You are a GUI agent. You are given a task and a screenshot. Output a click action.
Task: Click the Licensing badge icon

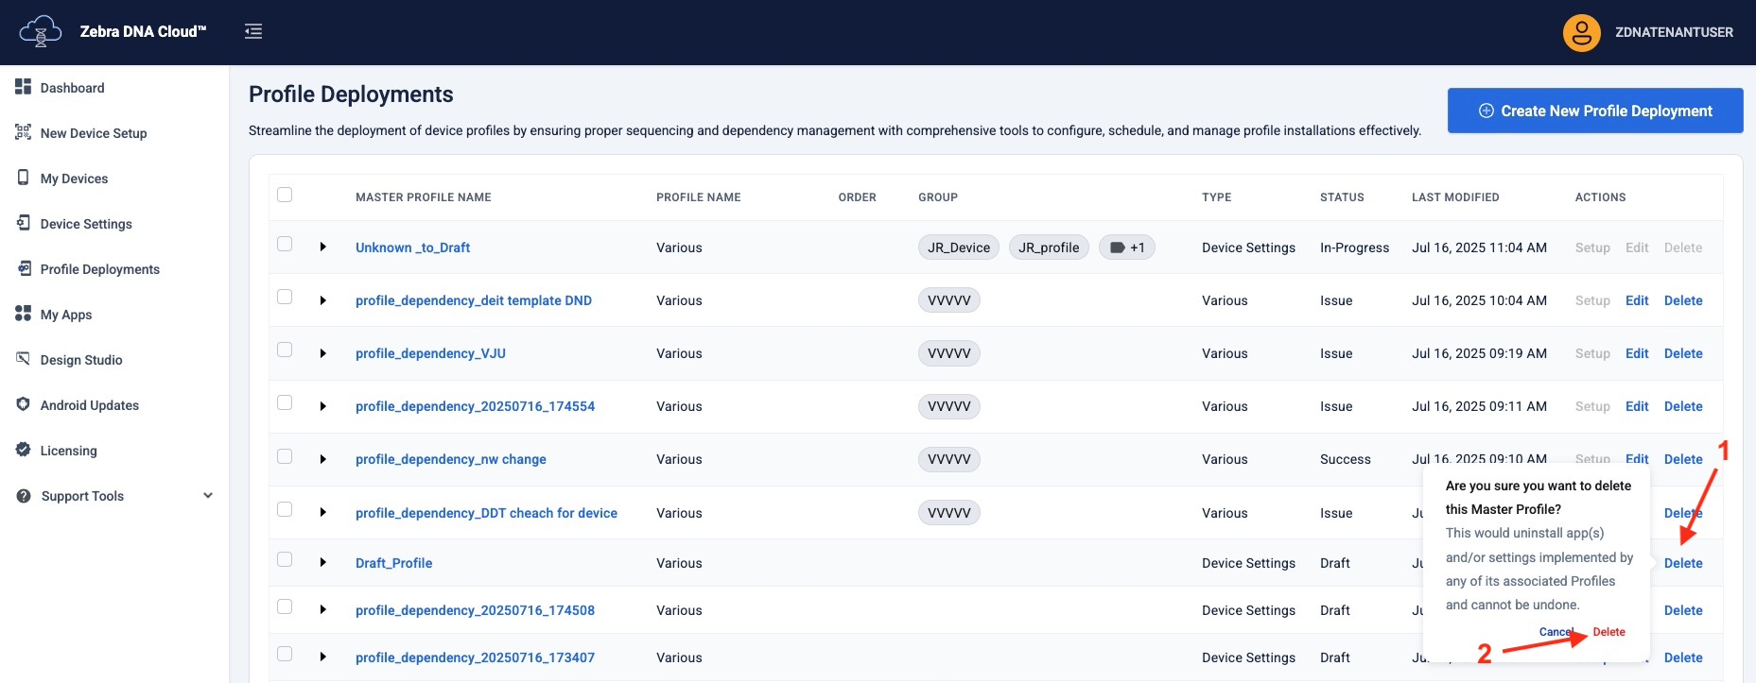(24, 450)
